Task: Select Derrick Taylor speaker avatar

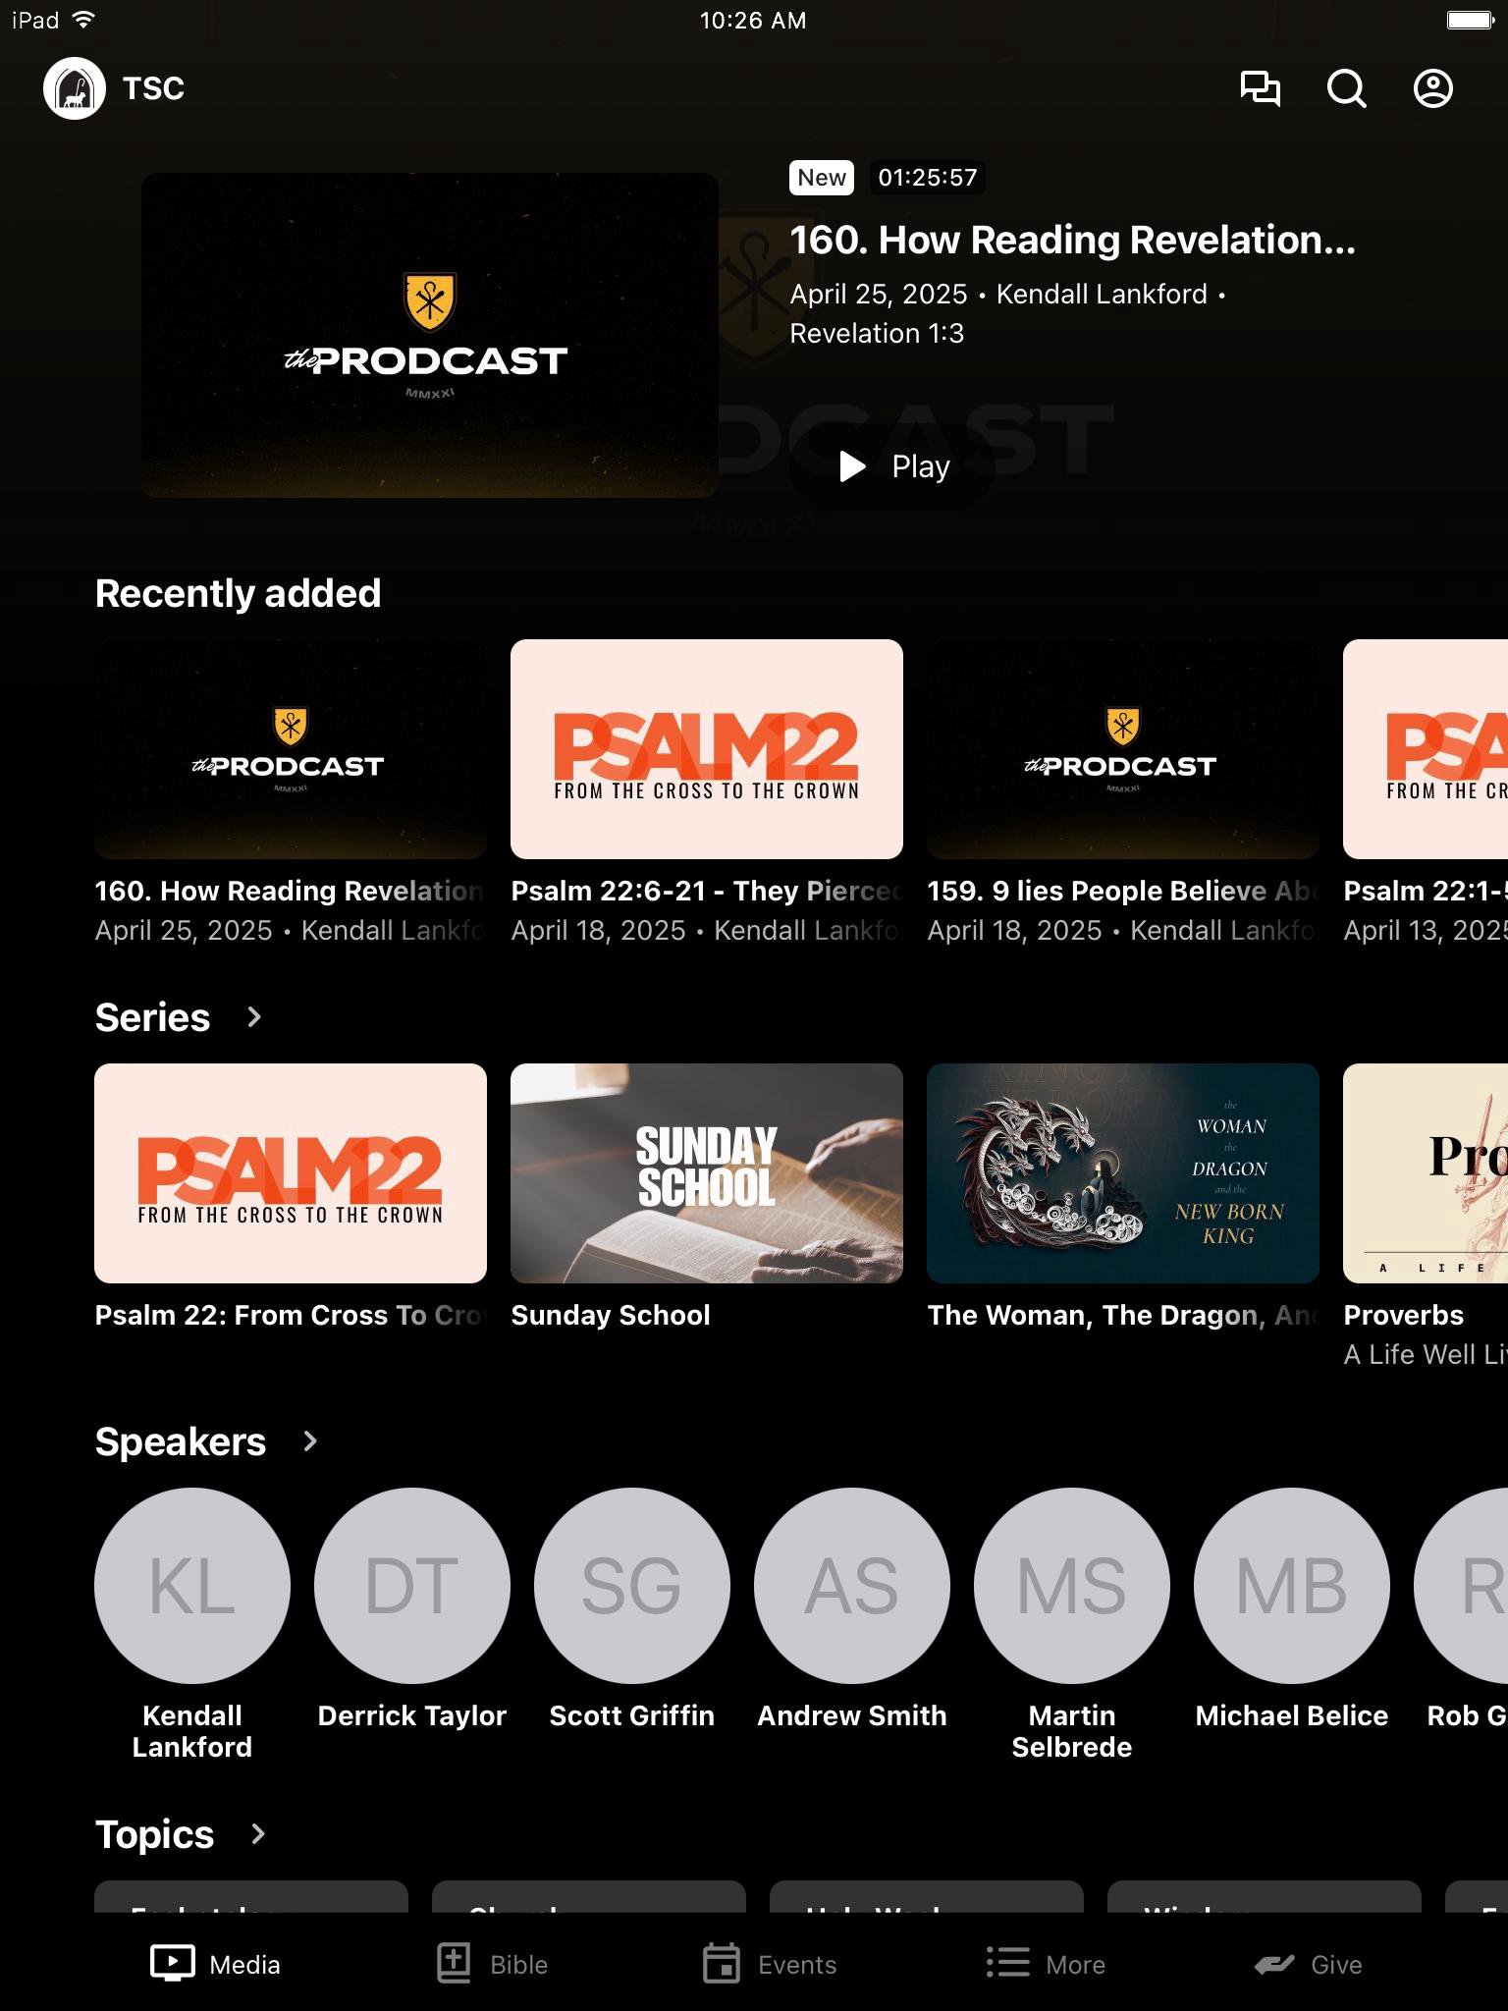Action: [x=412, y=1585]
